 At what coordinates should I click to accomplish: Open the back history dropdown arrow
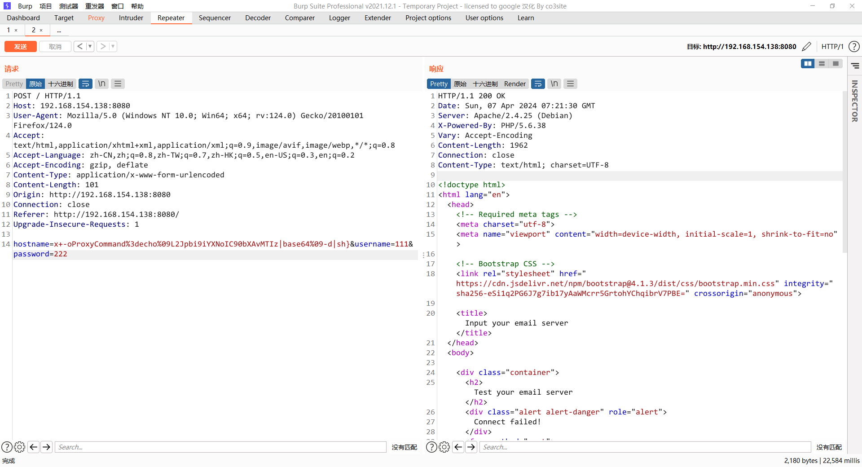tap(90, 46)
